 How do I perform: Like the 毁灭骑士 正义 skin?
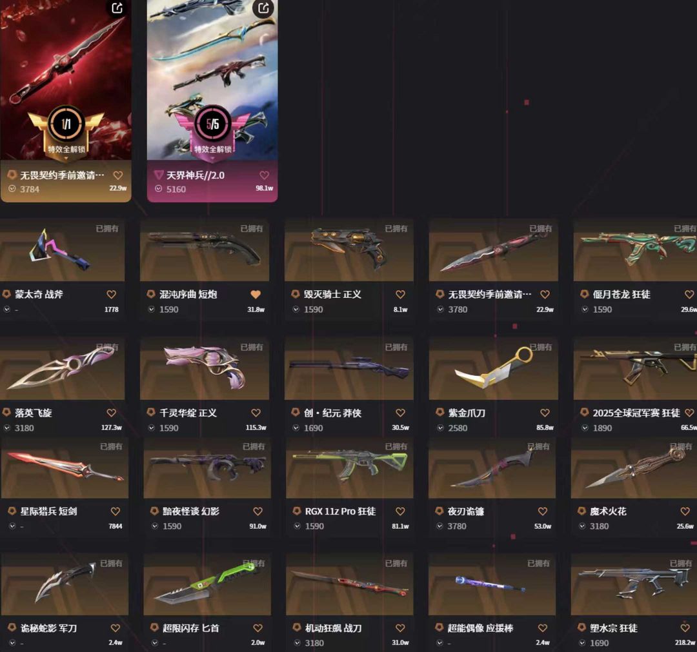tap(400, 294)
